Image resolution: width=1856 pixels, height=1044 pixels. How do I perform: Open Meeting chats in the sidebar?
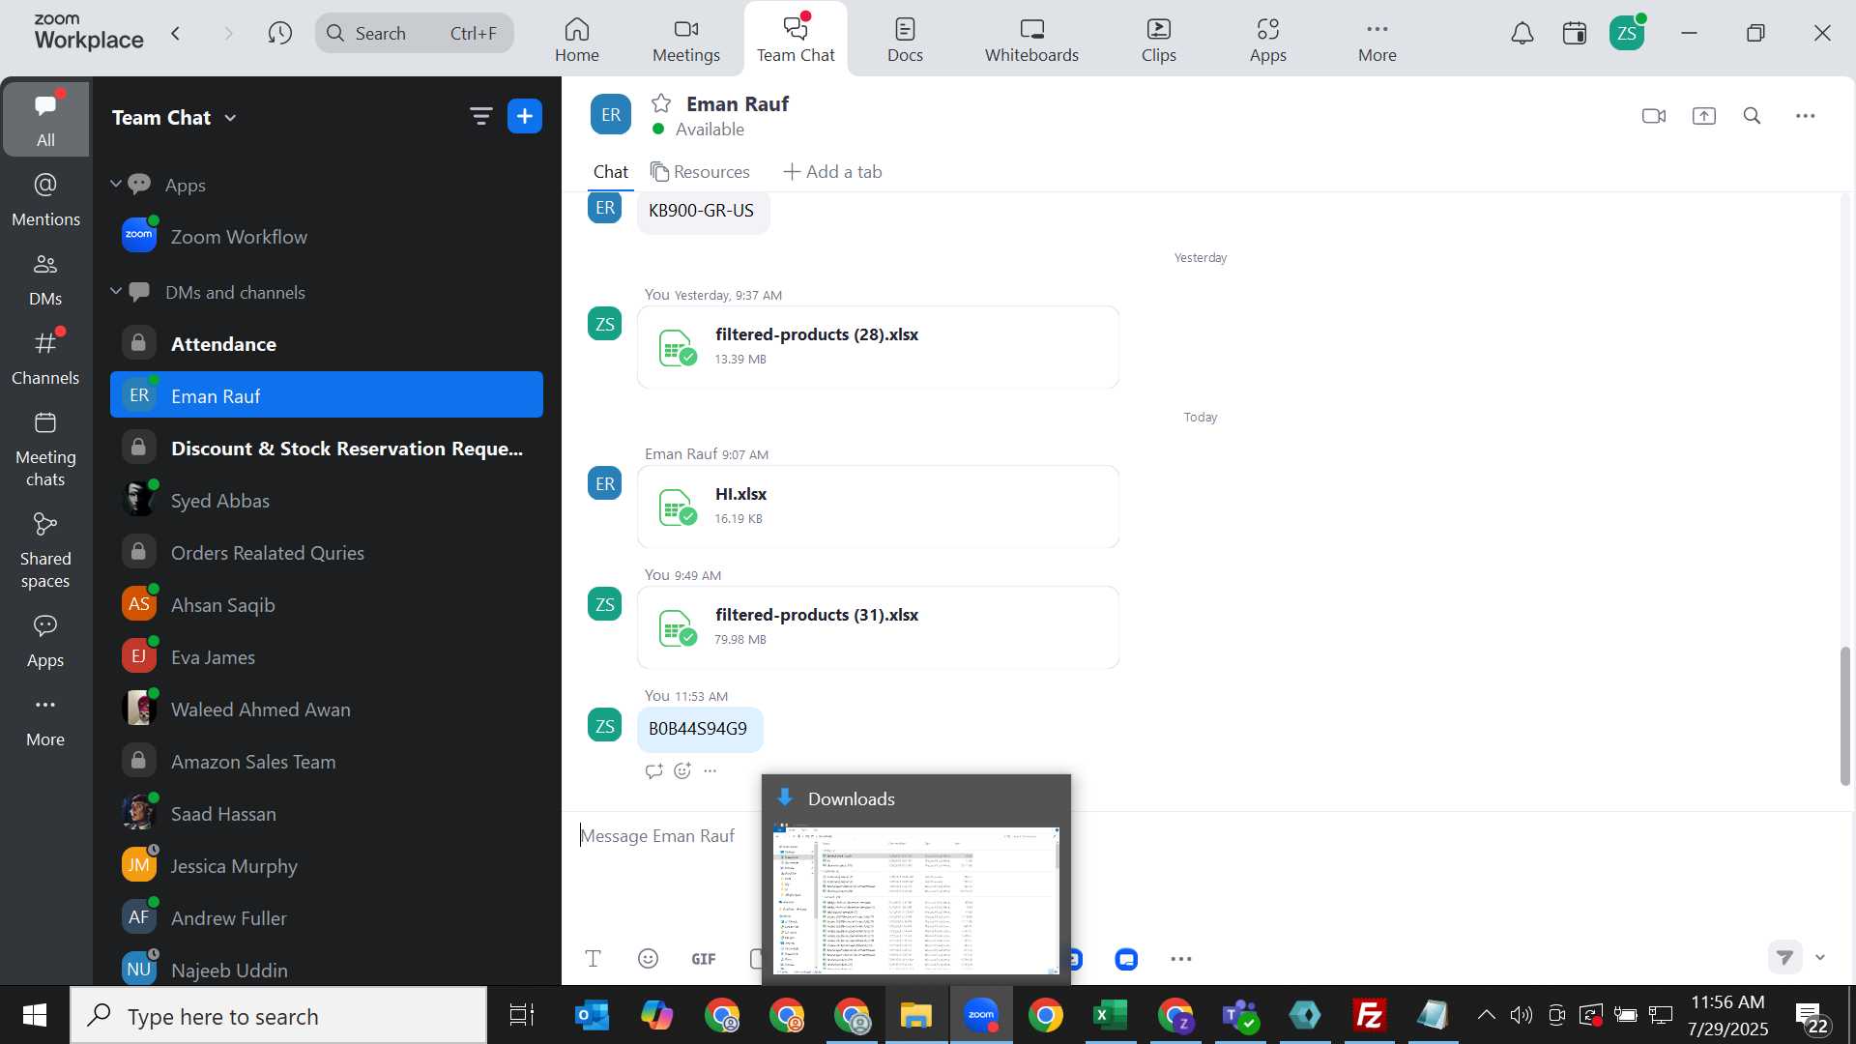[x=45, y=449]
